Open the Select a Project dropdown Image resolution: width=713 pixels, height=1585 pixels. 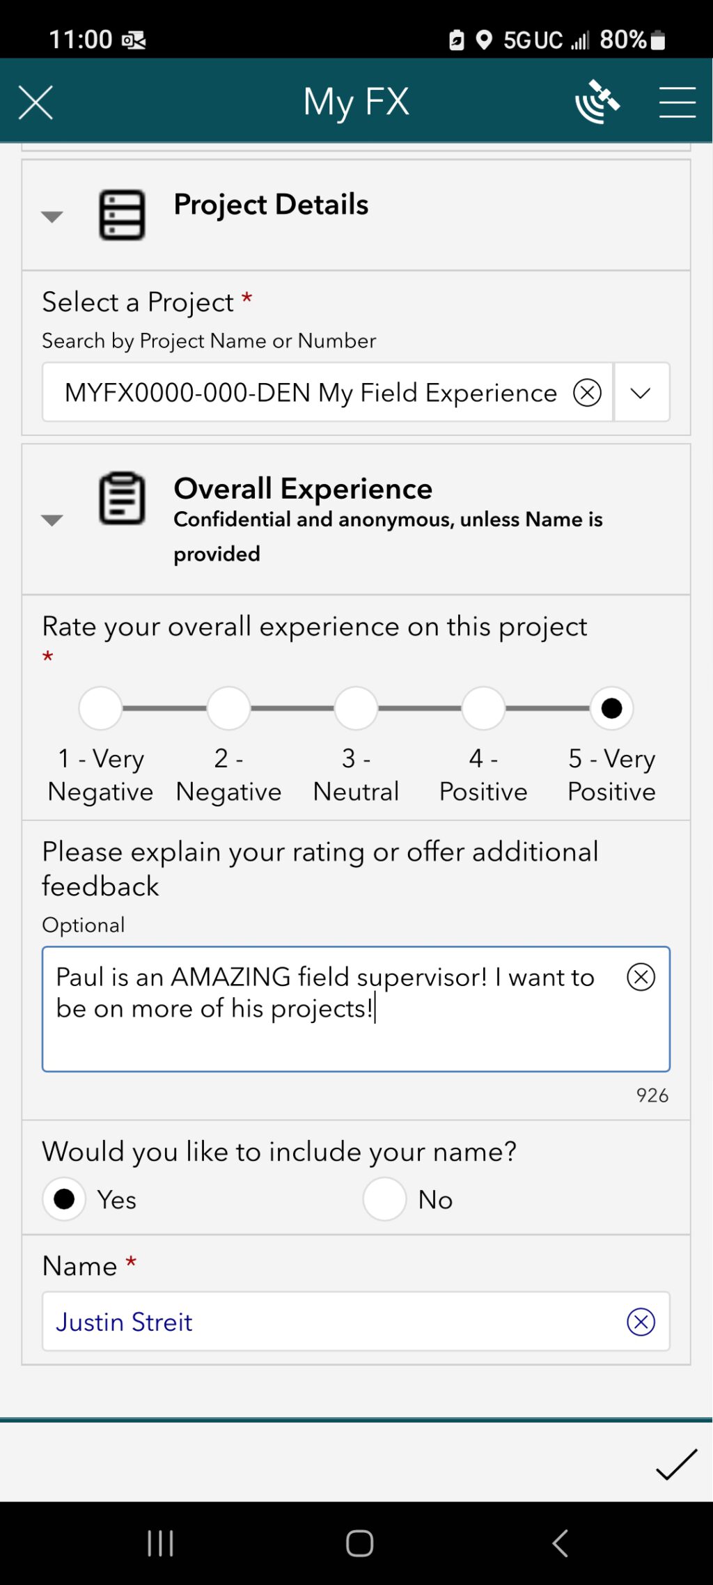point(641,393)
